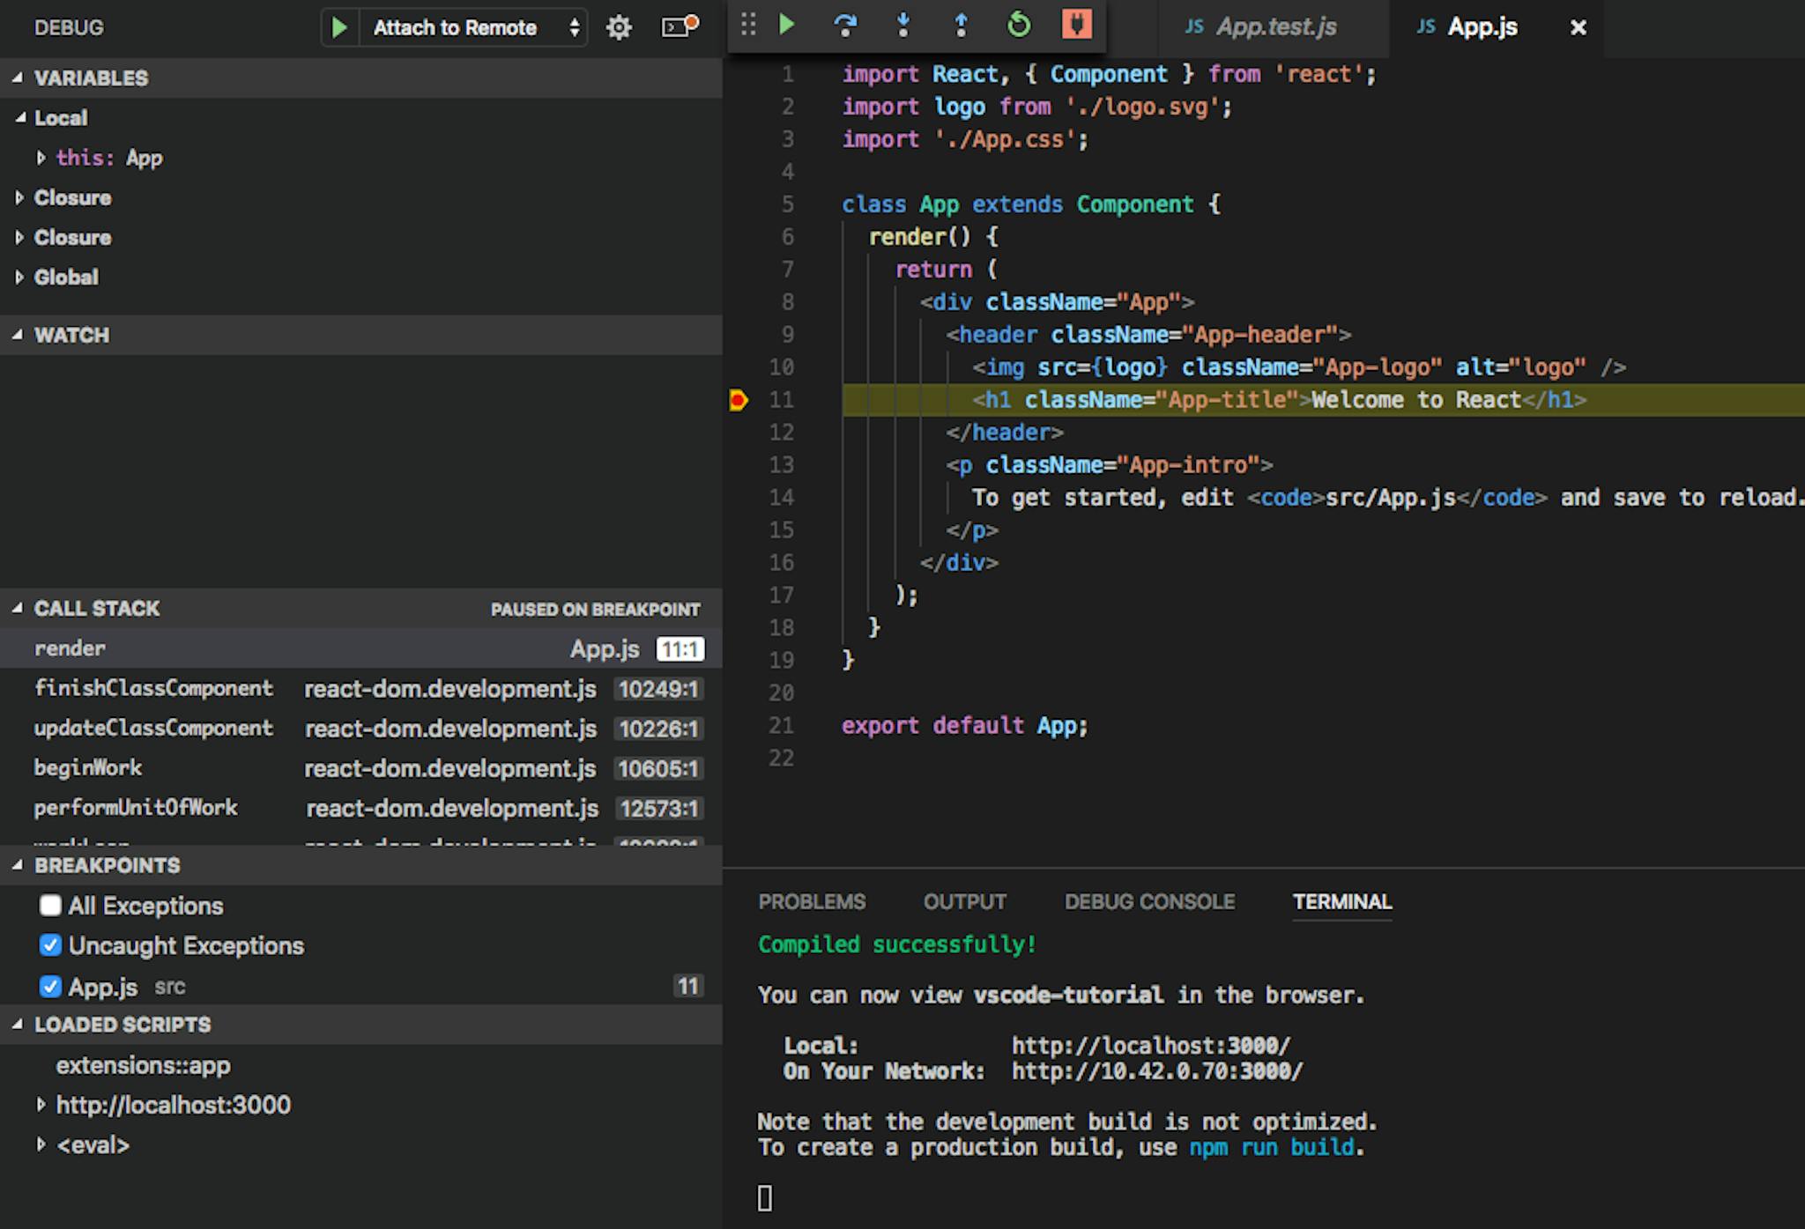The width and height of the screenshot is (1805, 1229).
Task: Restart the debug session
Action: point(1018,26)
